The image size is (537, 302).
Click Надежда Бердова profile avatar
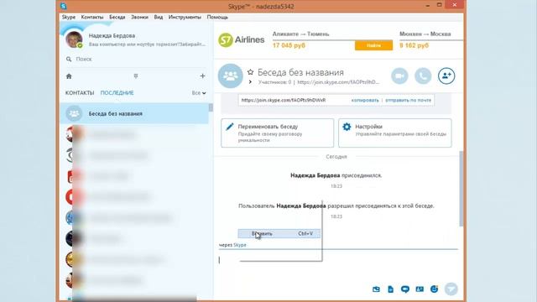(74, 39)
